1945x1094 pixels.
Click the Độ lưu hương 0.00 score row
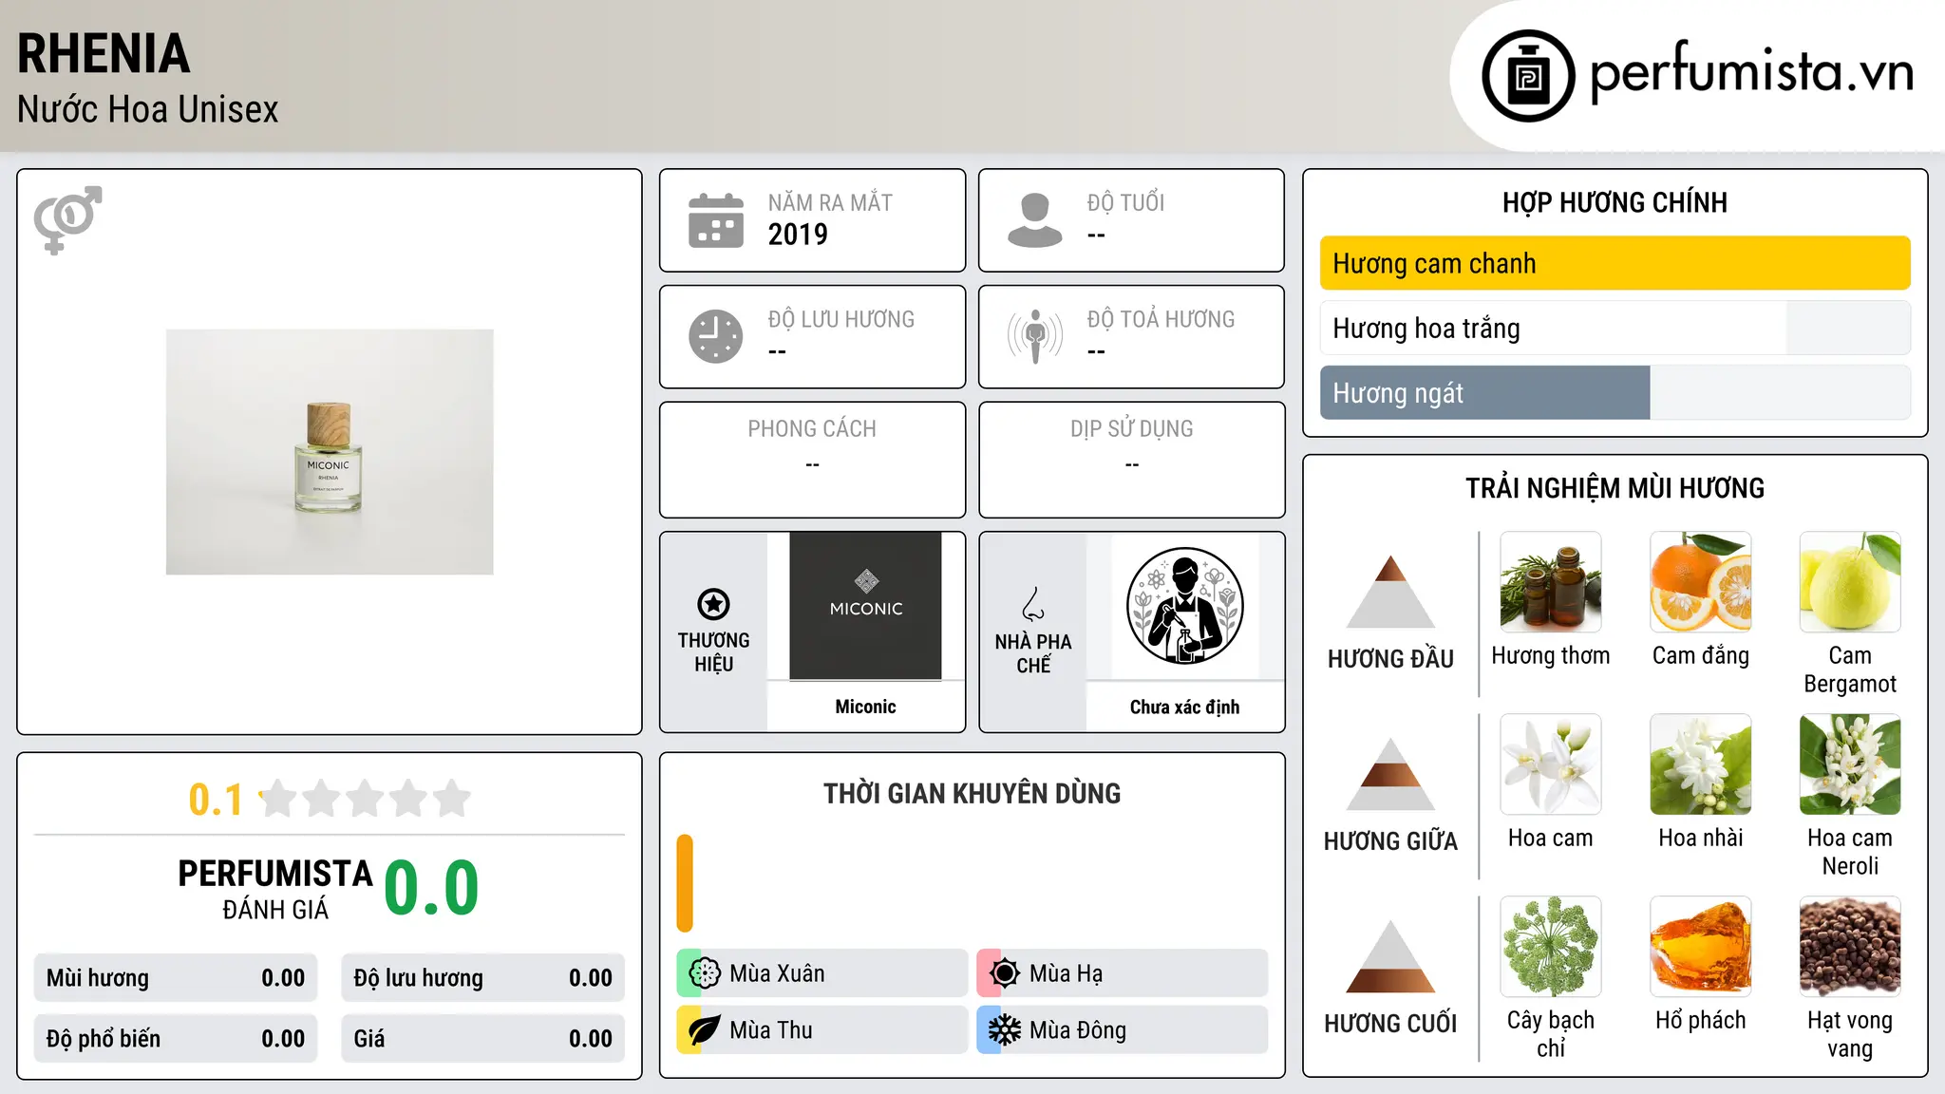482,978
